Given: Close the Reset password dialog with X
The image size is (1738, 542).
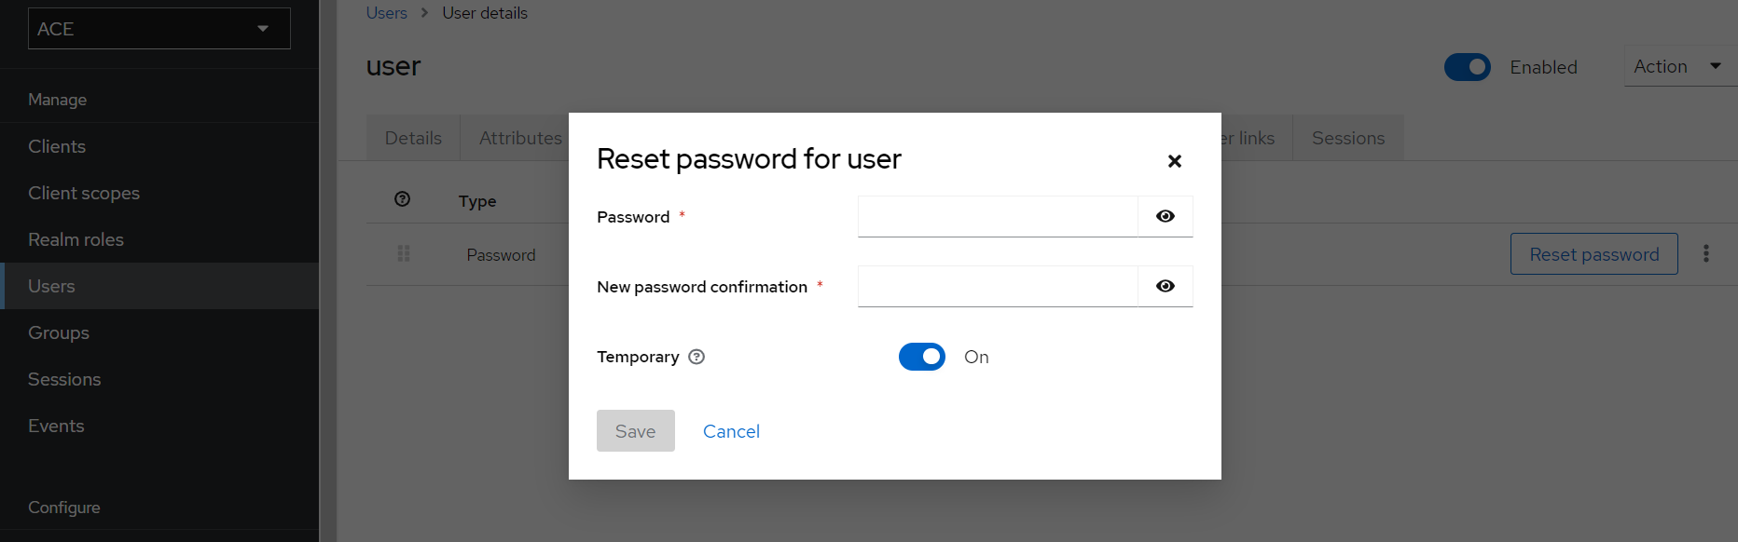Looking at the screenshot, I should pyautogui.click(x=1175, y=161).
